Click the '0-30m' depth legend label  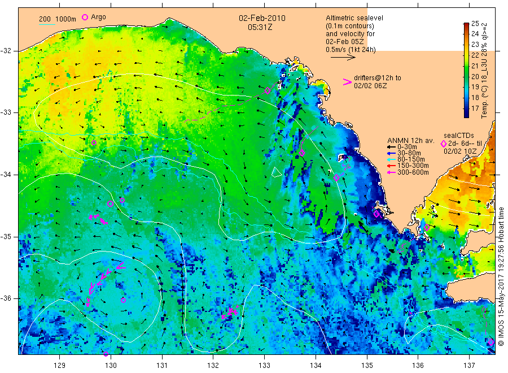pyautogui.click(x=407, y=147)
